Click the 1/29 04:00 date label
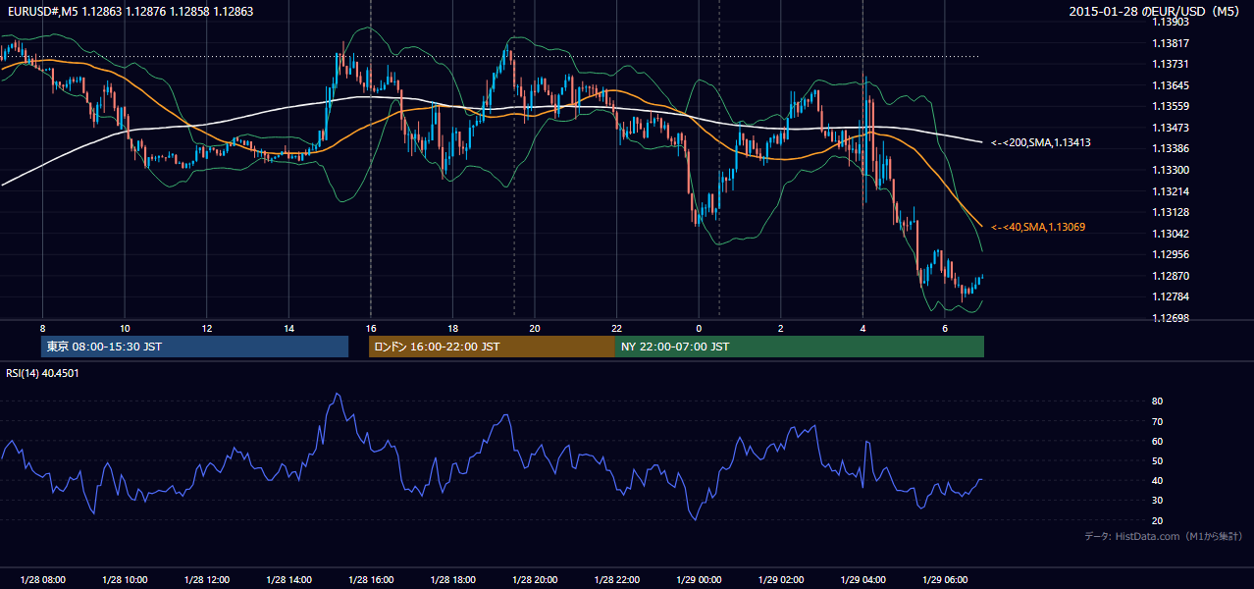1254x589 pixels. click(862, 580)
